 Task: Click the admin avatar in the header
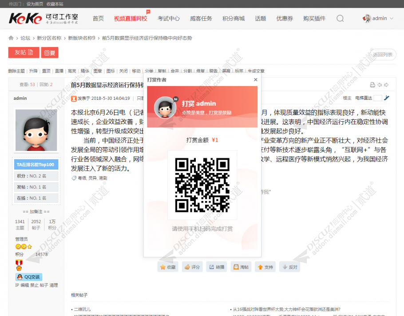pyautogui.click(x=367, y=18)
